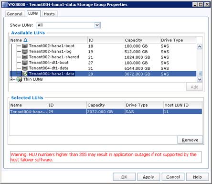The image size is (212, 185).
Task: Sort Available LUNs by Capacity column
Action: tap(142, 40)
